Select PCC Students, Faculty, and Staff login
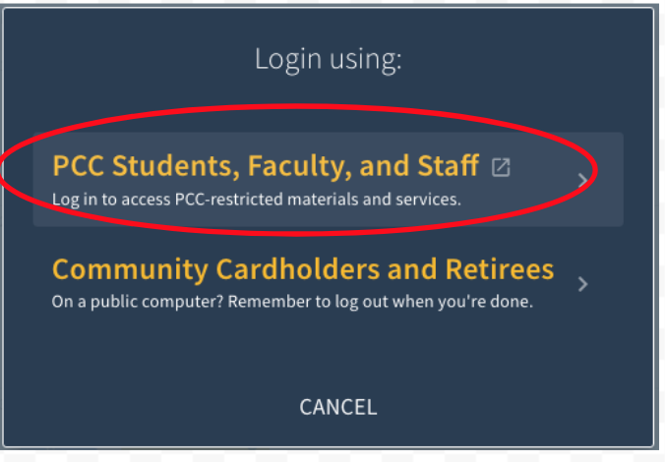 tap(266, 167)
